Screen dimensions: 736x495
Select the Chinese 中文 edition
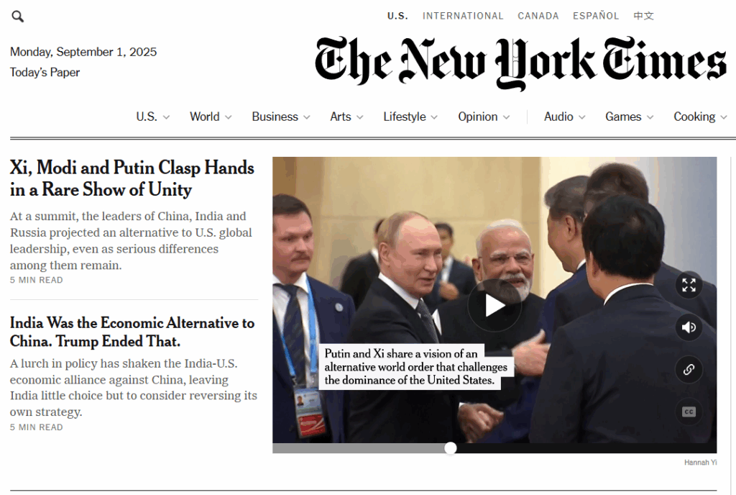point(643,16)
